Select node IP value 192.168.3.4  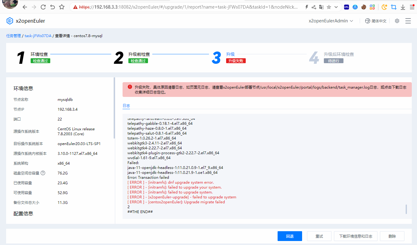[x=68, y=109]
